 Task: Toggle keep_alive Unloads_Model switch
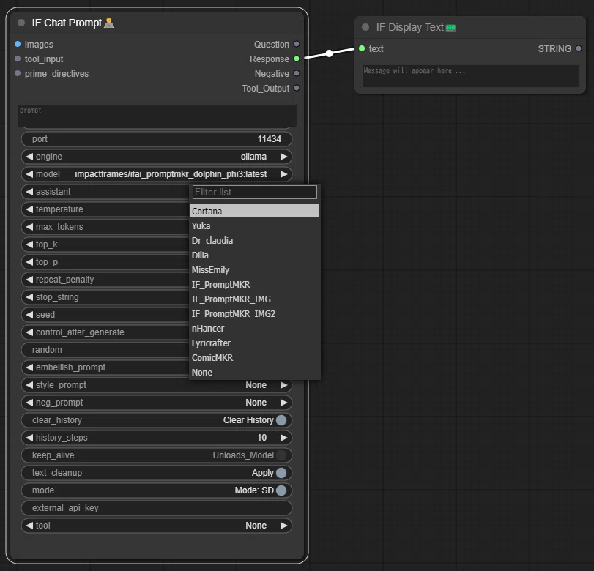[281, 455]
